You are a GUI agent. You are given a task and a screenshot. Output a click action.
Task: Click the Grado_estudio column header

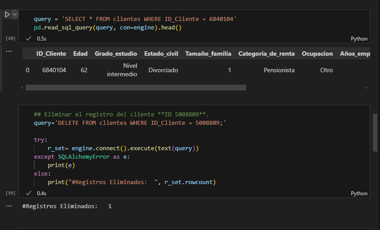click(x=116, y=53)
